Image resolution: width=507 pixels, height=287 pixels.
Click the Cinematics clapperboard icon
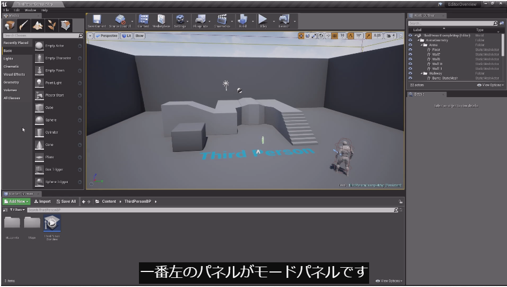(x=222, y=21)
